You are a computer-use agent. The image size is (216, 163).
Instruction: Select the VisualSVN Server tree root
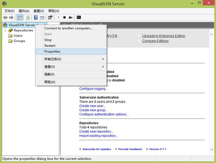click(25, 25)
